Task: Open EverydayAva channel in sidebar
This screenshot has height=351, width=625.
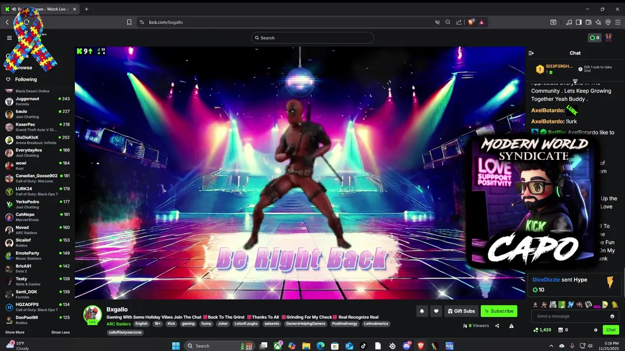Action: [x=37, y=153]
